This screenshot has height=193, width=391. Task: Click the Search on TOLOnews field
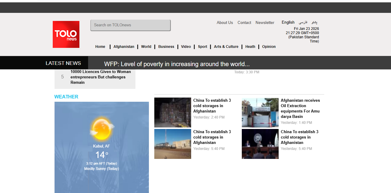130,25
